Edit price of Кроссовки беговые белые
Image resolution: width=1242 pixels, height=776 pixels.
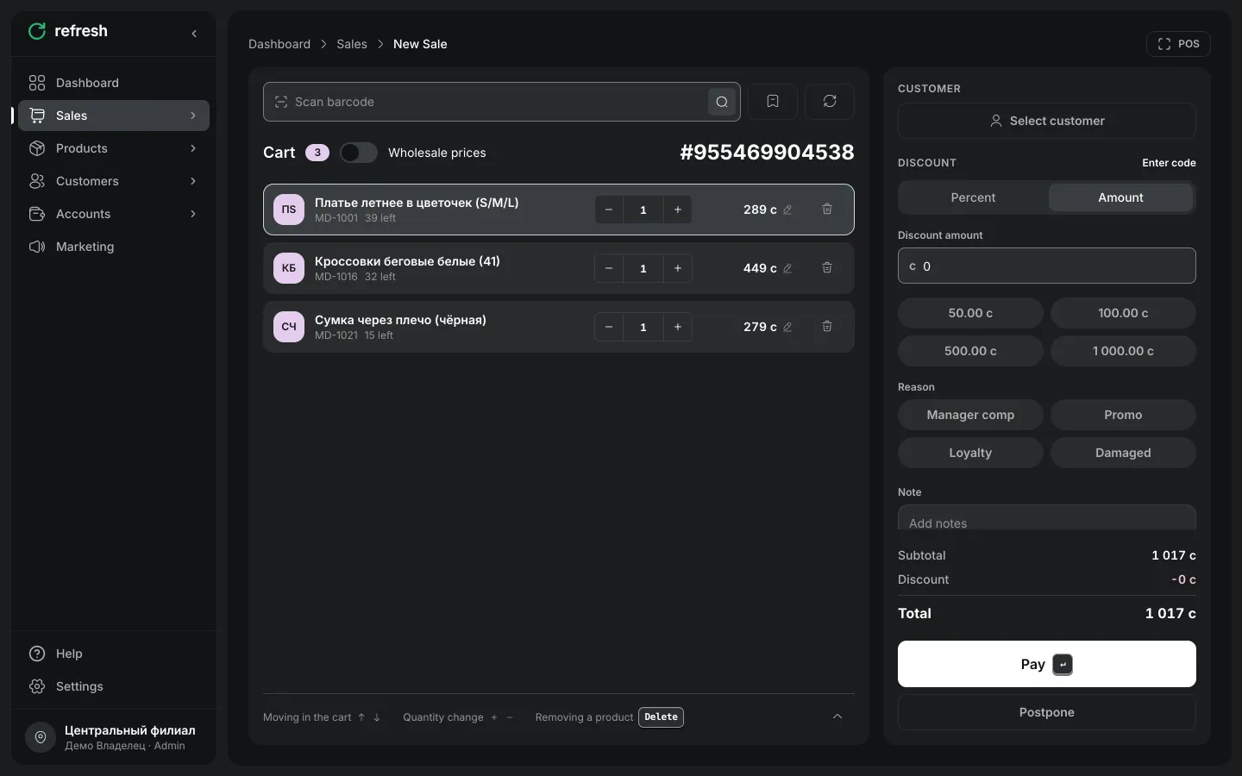pyautogui.click(x=787, y=268)
